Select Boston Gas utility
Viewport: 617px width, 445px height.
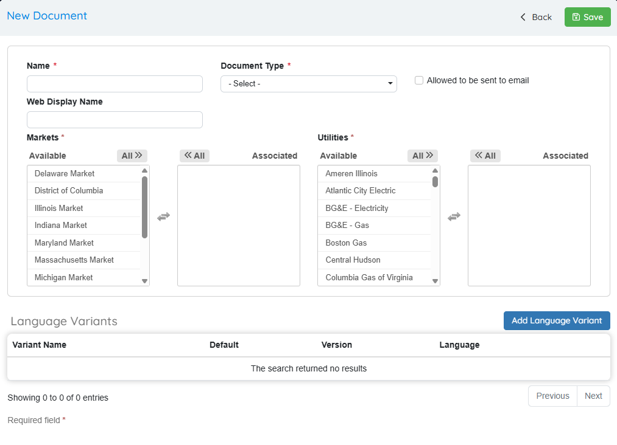[x=375, y=243]
